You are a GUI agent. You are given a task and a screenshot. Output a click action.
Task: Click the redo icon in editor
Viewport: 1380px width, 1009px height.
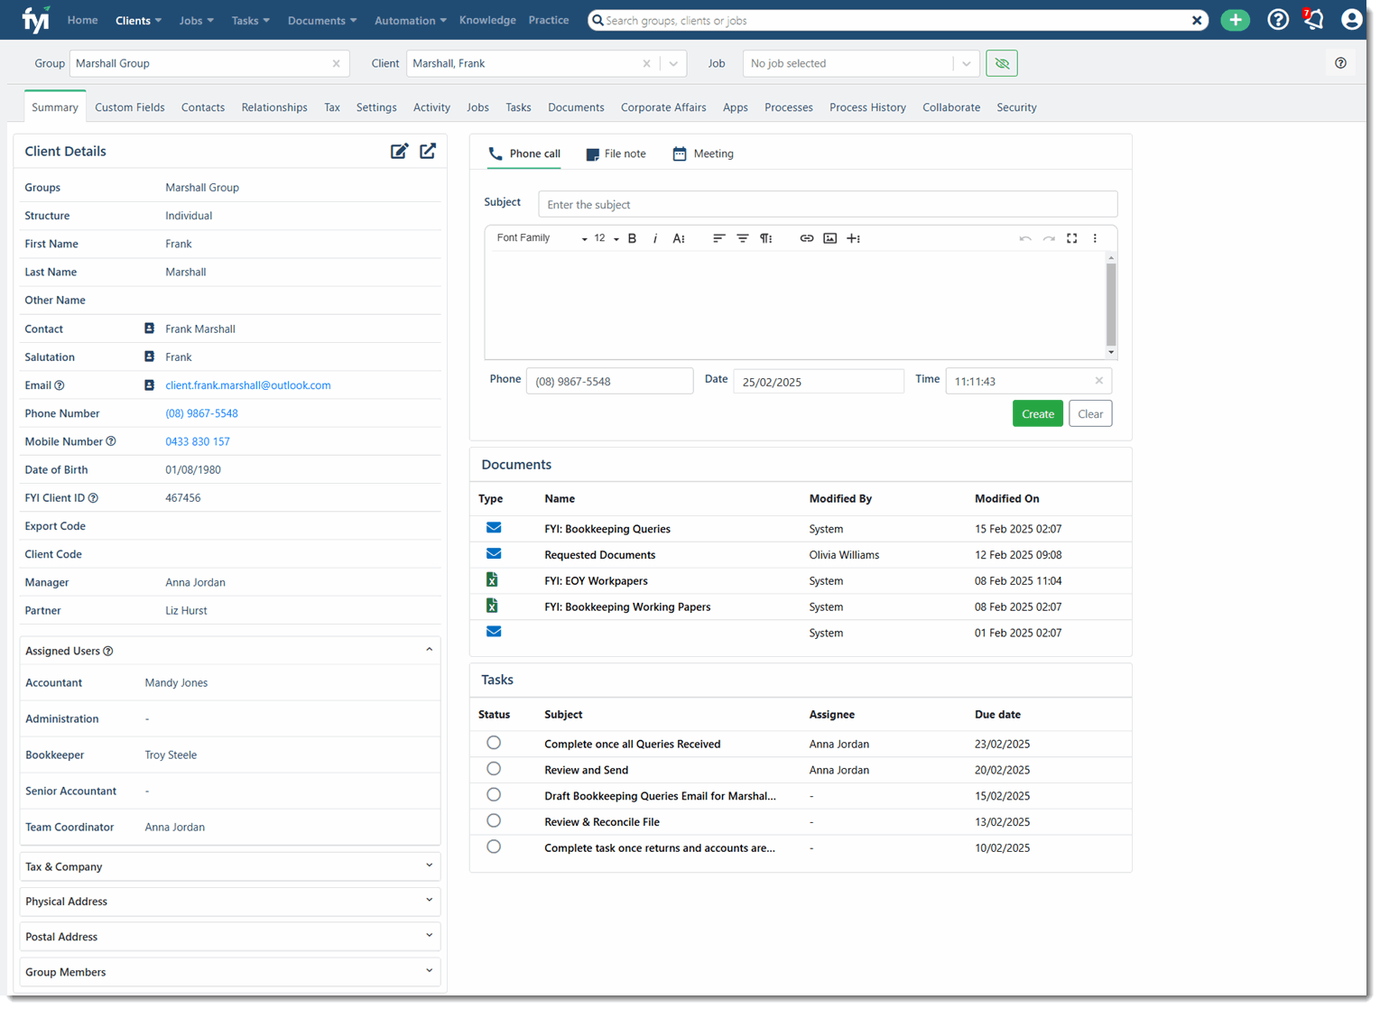(1049, 238)
